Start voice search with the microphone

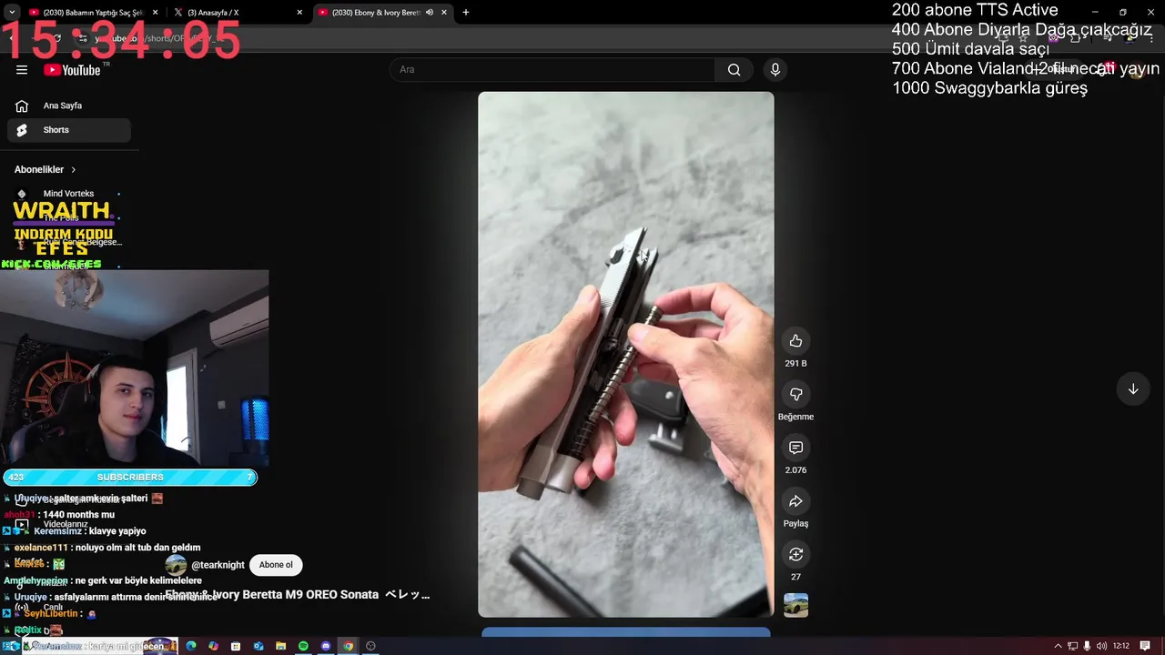coord(775,70)
